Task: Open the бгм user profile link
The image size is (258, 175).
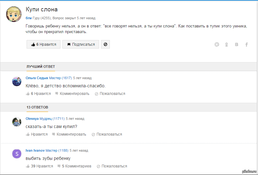Action: pos(28,18)
